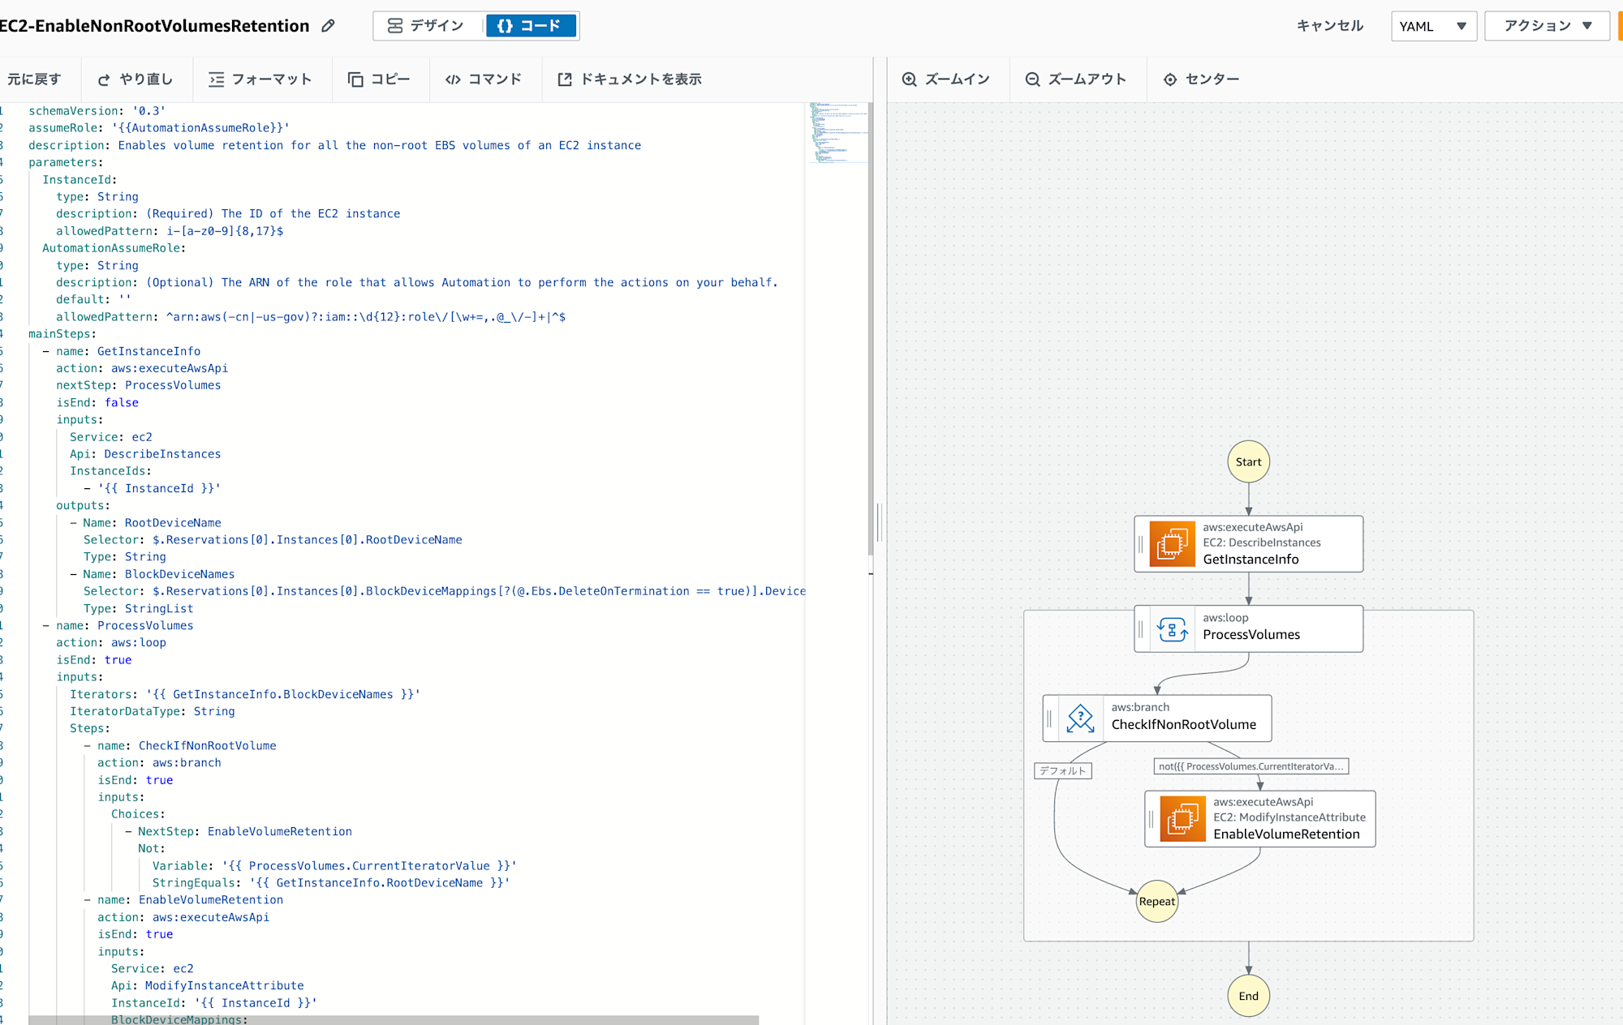Click the ズームアウト zoom-out magnifier icon
This screenshot has width=1623, height=1025.
[x=1032, y=79]
